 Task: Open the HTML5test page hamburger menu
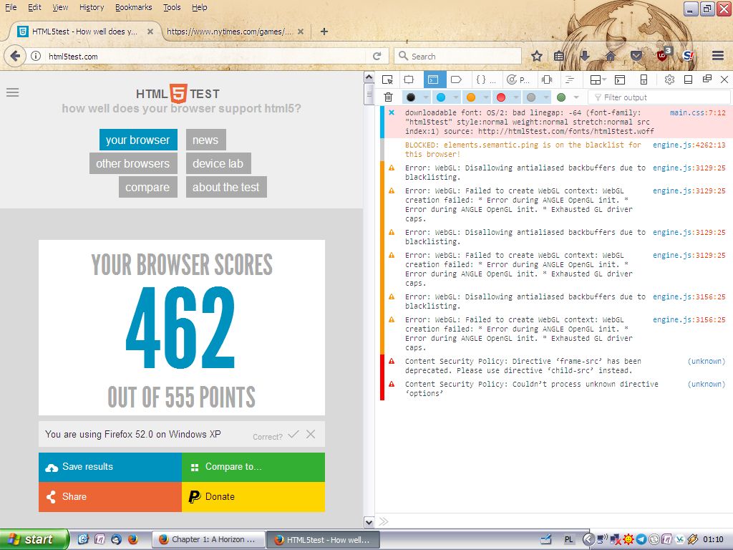[x=13, y=92]
